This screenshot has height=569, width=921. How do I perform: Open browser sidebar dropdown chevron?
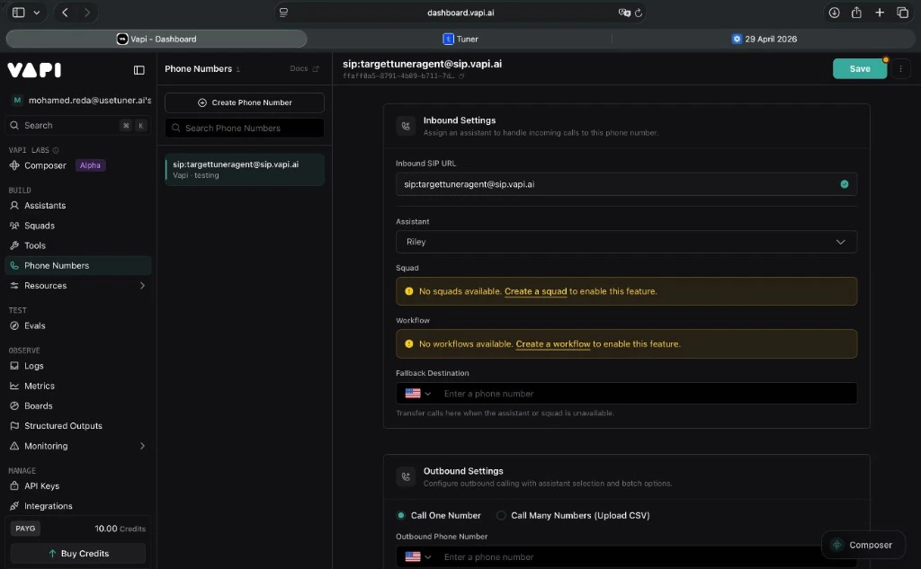point(36,13)
